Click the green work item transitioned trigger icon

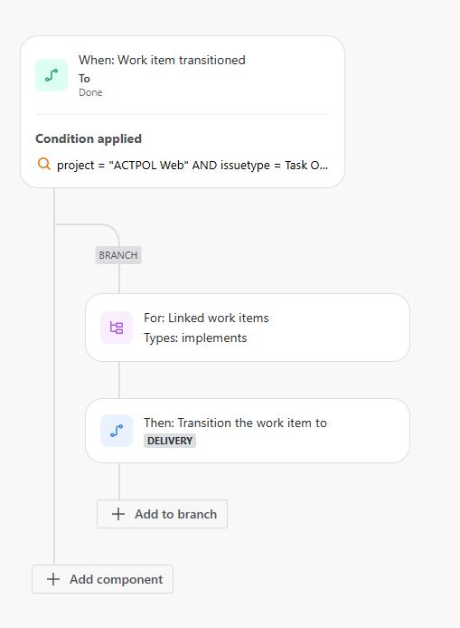point(52,75)
